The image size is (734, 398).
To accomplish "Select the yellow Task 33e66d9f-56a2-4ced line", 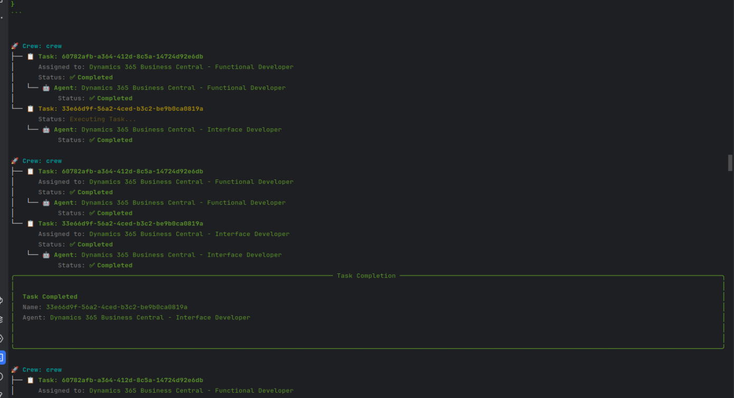I will click(120, 109).
